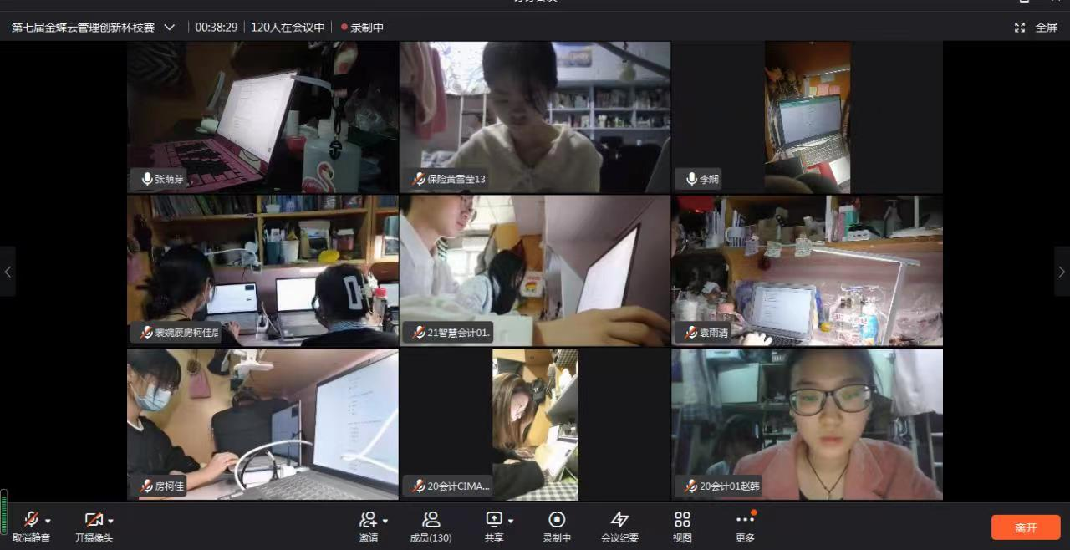Image resolution: width=1070 pixels, height=550 pixels.
Task: Click the red leave (离开) button
Action: [x=1026, y=527]
